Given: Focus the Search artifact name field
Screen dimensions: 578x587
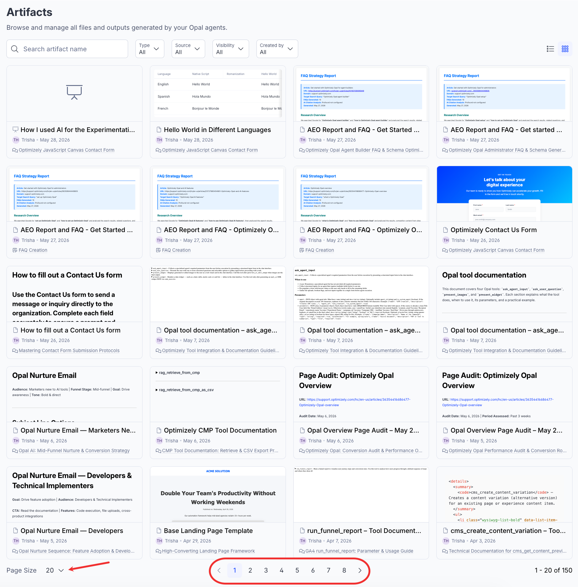Looking at the screenshot, I should (67, 49).
